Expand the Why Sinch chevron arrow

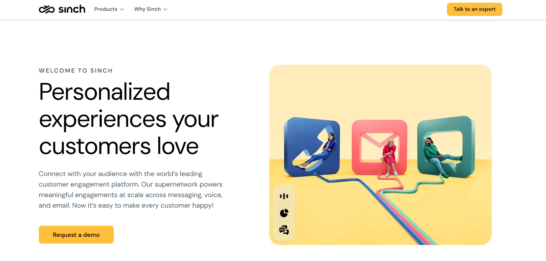[165, 9]
